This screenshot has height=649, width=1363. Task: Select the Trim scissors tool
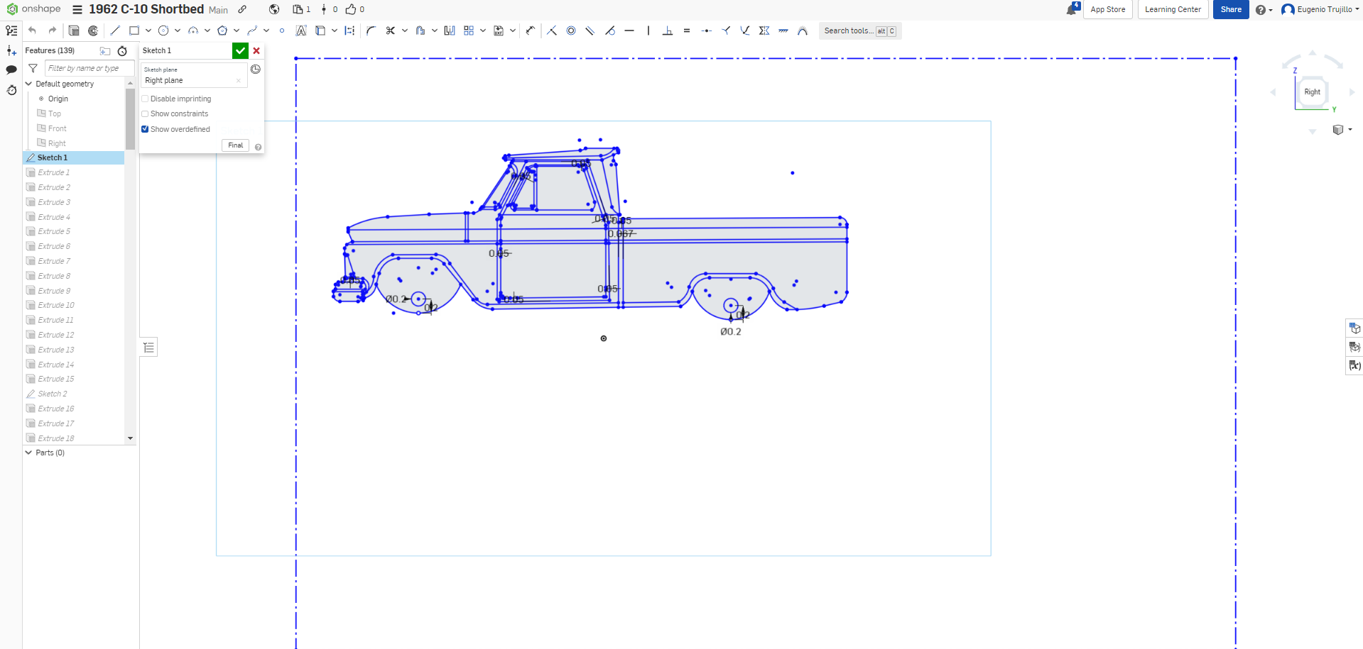(x=390, y=30)
